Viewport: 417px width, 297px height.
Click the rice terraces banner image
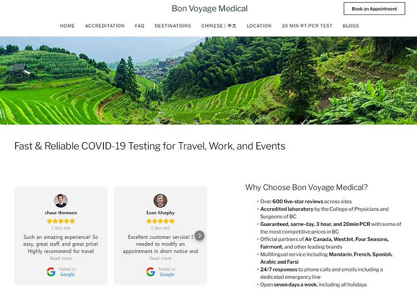(209, 80)
